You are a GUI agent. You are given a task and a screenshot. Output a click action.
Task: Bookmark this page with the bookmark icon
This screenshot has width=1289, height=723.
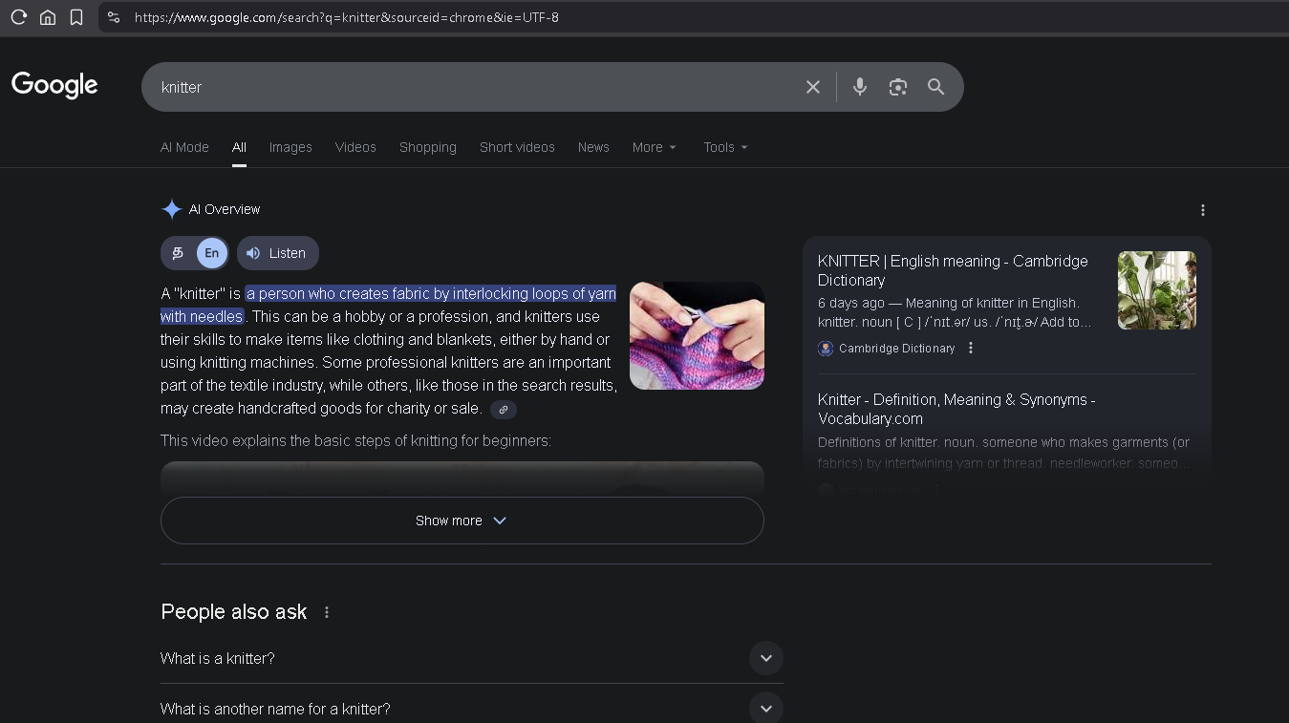click(x=76, y=17)
